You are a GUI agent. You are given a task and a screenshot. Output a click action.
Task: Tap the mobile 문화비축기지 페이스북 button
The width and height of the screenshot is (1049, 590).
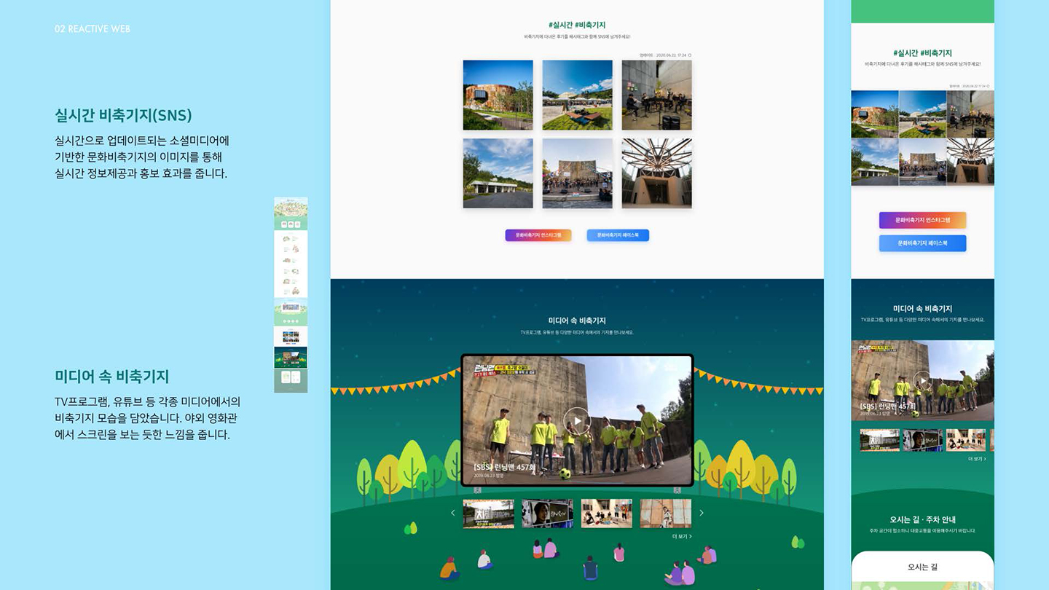coord(922,243)
